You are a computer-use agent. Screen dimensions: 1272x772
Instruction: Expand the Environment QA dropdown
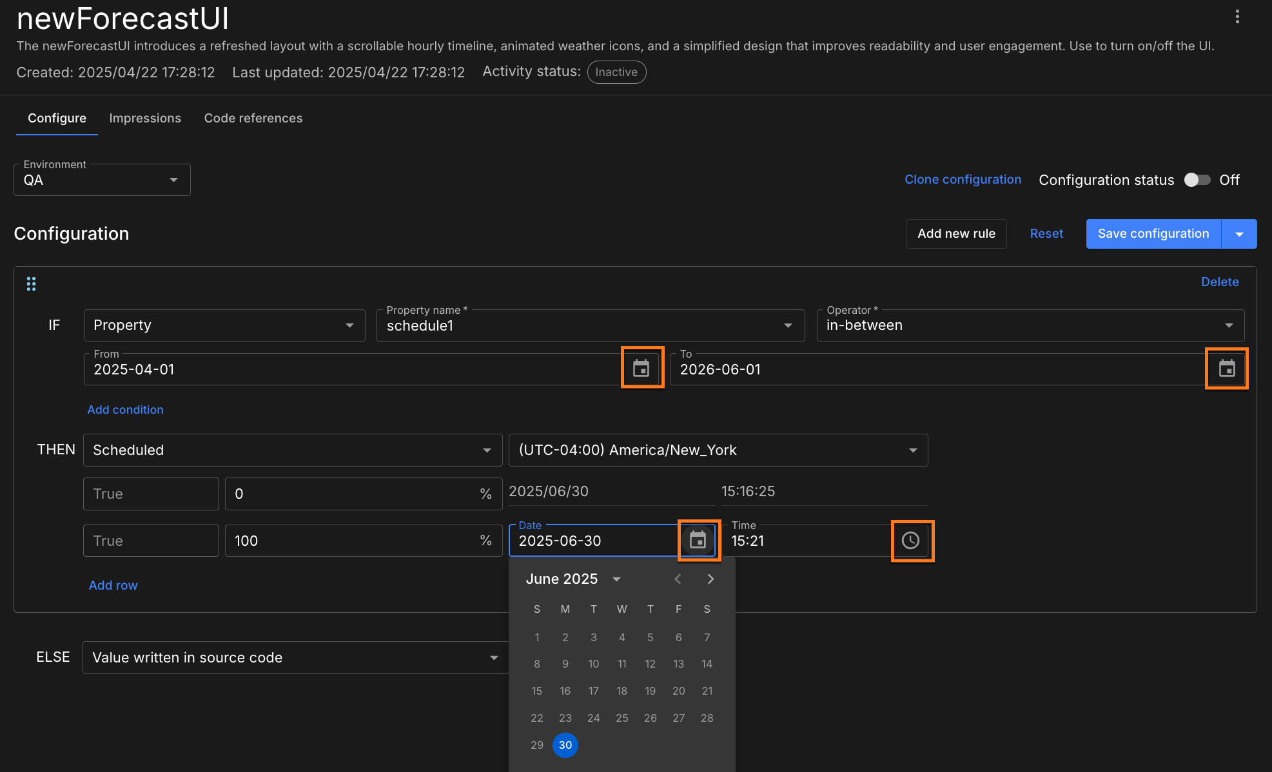pos(102,180)
